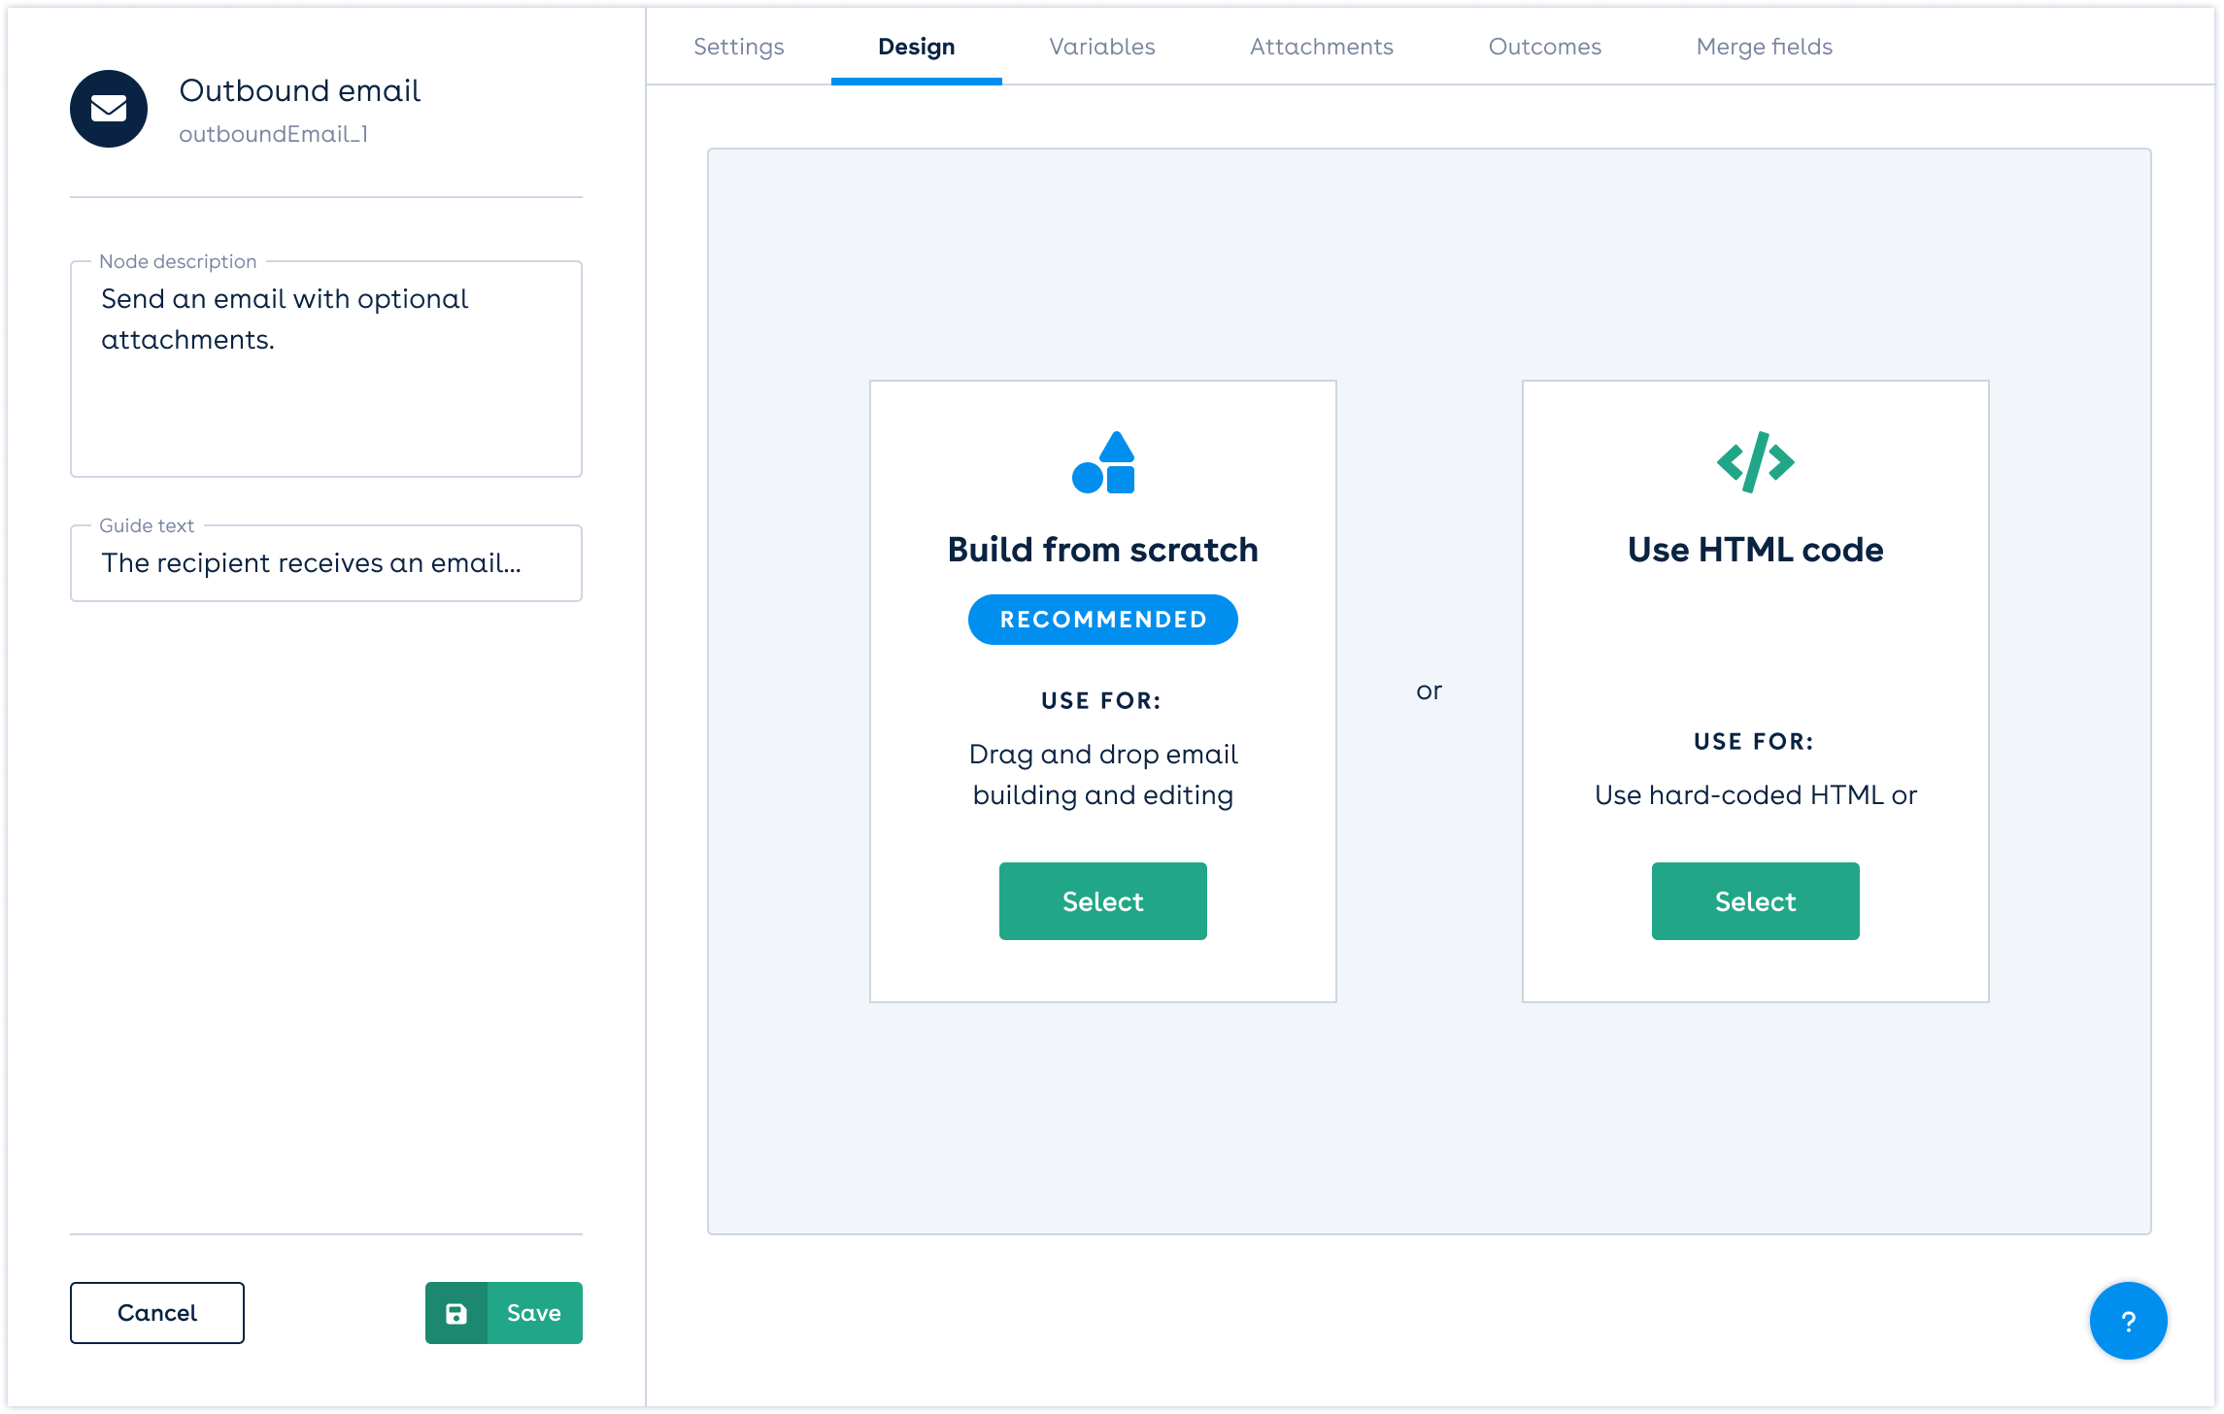Click the Use HTML code heading
Viewport: 2224px width, 1414px height.
[x=1755, y=550]
